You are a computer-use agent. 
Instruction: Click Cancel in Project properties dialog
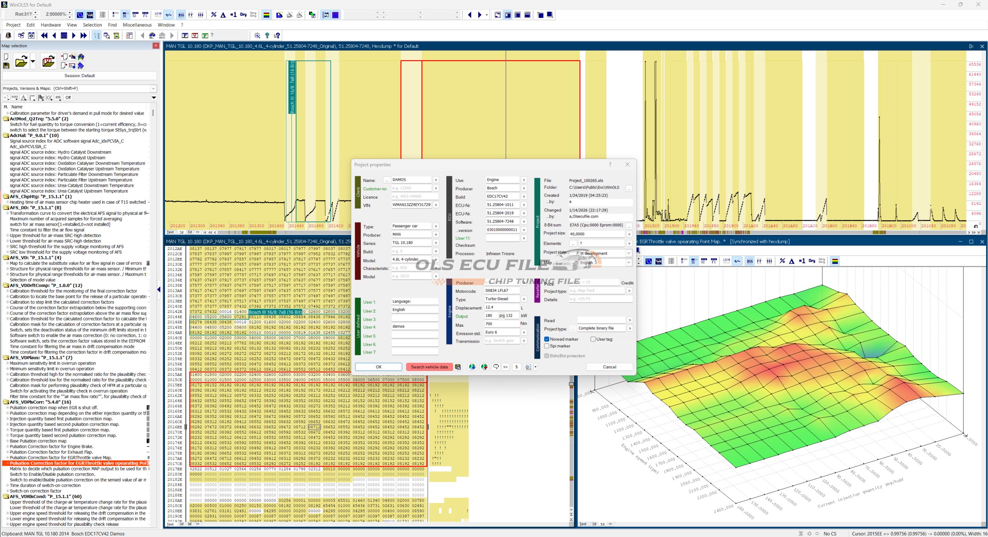pos(609,367)
